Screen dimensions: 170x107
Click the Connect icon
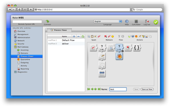(47, 21)
